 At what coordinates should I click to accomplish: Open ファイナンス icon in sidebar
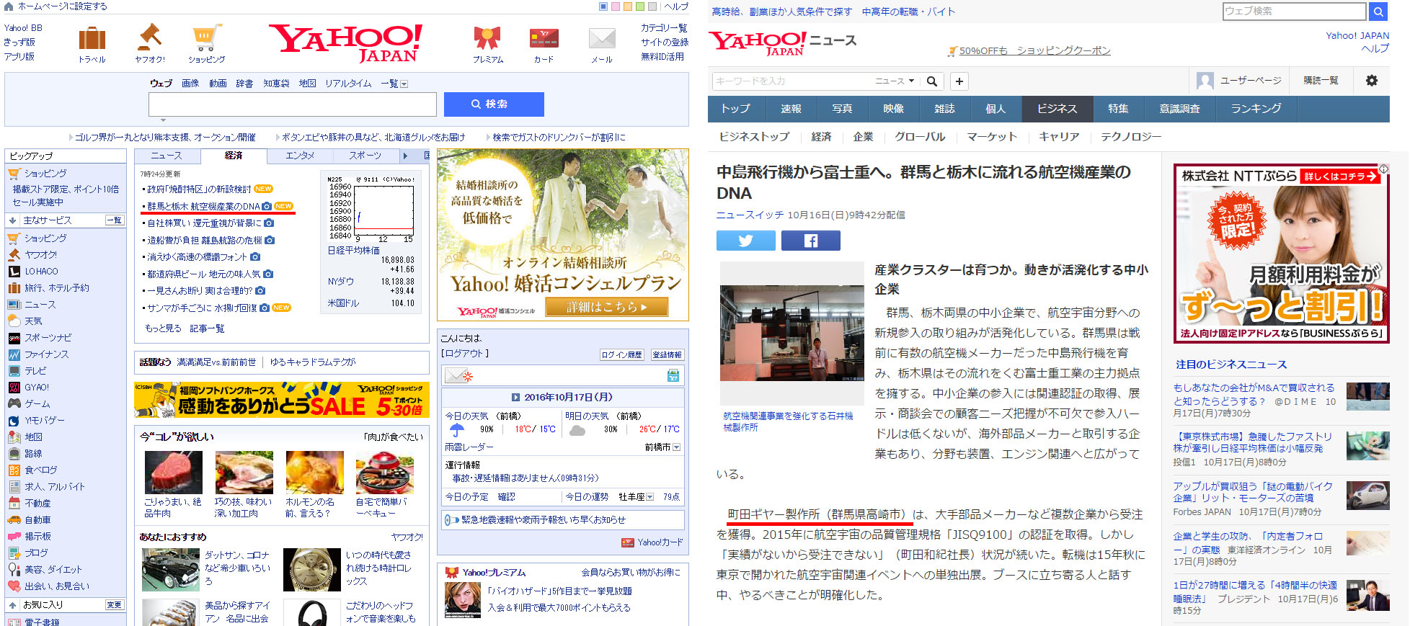click(14, 354)
